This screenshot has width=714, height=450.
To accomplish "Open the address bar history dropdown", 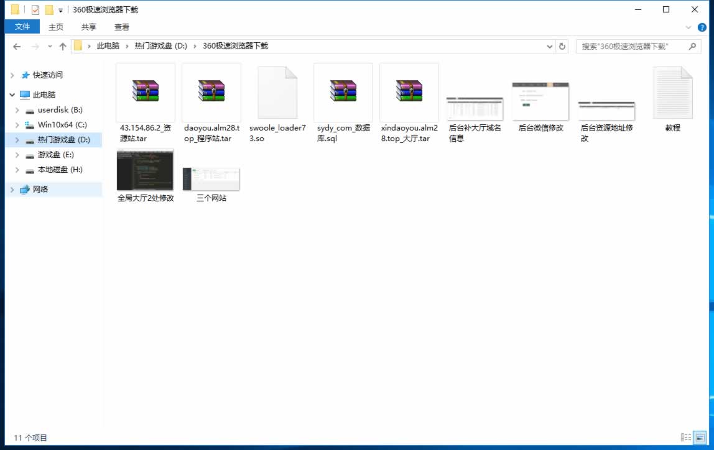I will tap(550, 47).
